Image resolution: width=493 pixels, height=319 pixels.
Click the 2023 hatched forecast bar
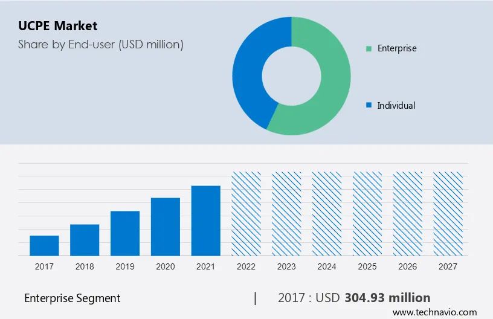tap(286, 214)
